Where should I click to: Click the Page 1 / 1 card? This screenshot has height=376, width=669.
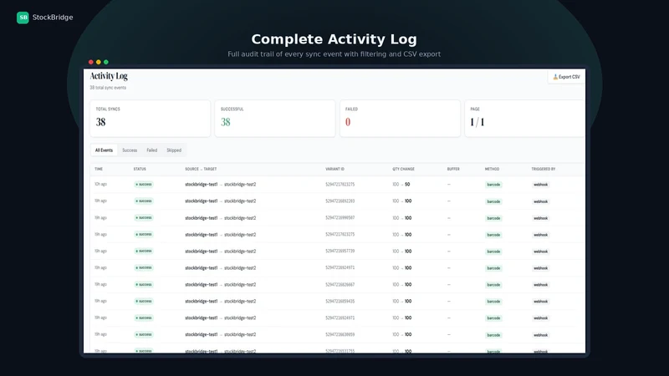click(525, 119)
